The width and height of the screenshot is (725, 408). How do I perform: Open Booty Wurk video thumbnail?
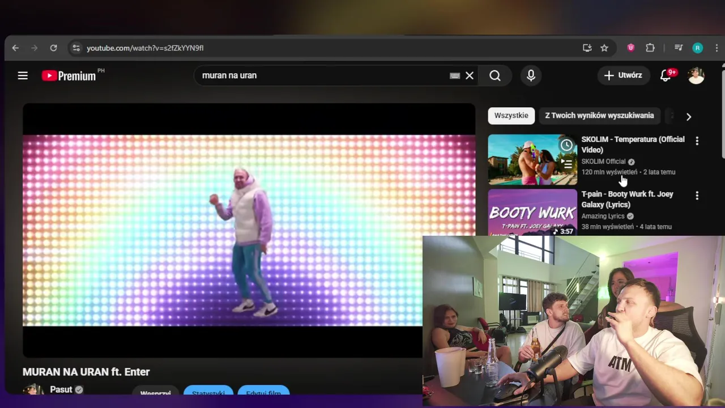pyautogui.click(x=532, y=212)
